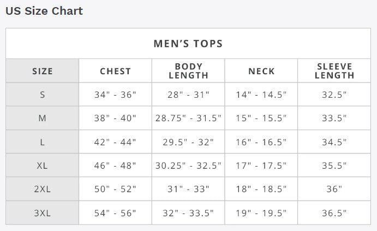This screenshot has height=231, width=377.
Task: Click the 34" - 36" chest cell
Action: [115, 94]
